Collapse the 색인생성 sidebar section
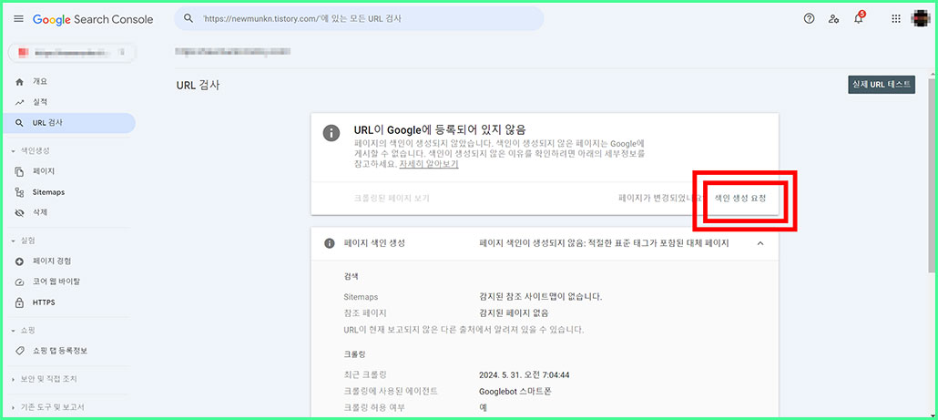This screenshot has width=938, height=420. (x=31, y=150)
